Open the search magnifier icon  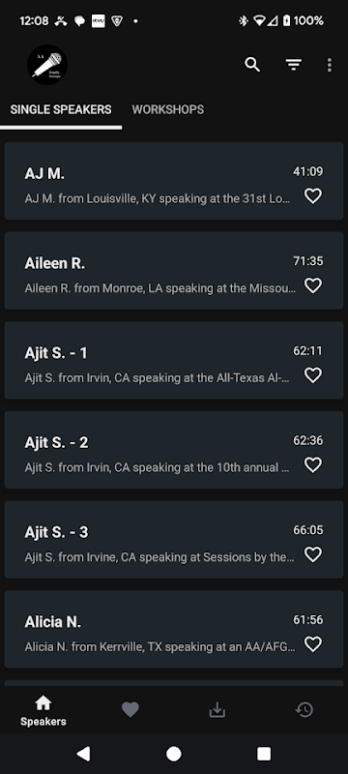point(252,65)
